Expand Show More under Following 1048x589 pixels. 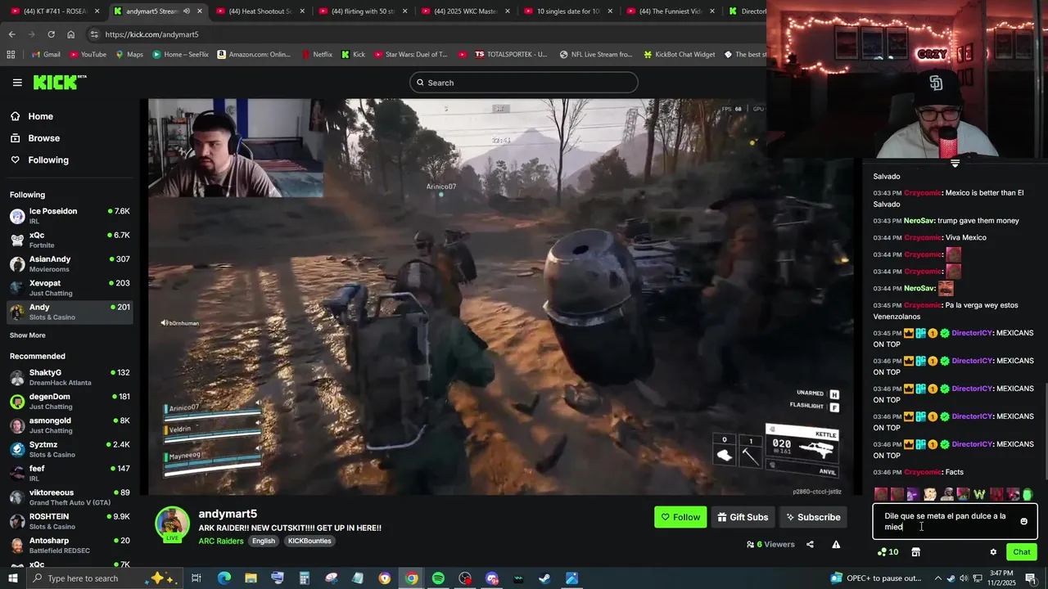(x=27, y=335)
